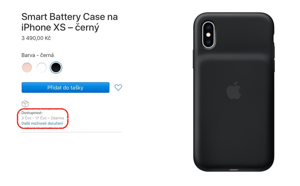Click the 3 490,00 Kč price
Viewport: 300px width, 186px height.
tap(36, 38)
